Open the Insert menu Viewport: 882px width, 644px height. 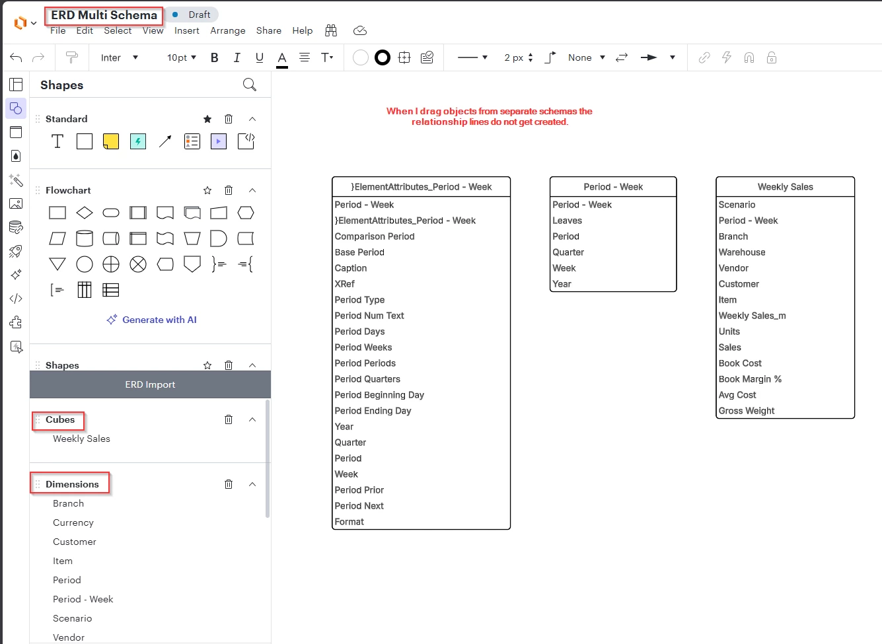pos(187,30)
